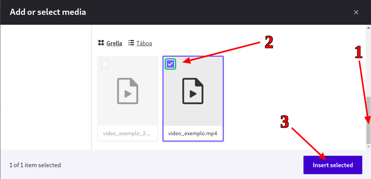
Task: Click the scrollbar down arrow
Action: (368, 147)
